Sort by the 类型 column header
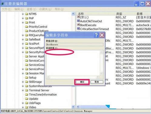 [125, 14]
